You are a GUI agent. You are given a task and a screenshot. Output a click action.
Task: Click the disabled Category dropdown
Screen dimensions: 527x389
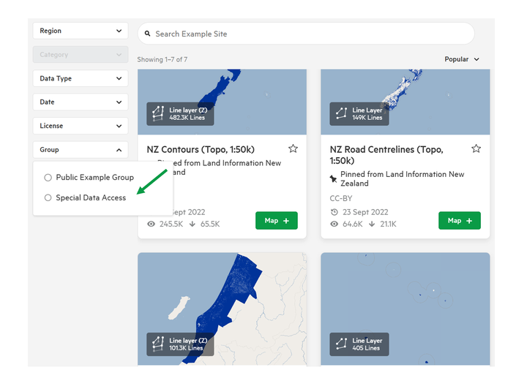81,54
